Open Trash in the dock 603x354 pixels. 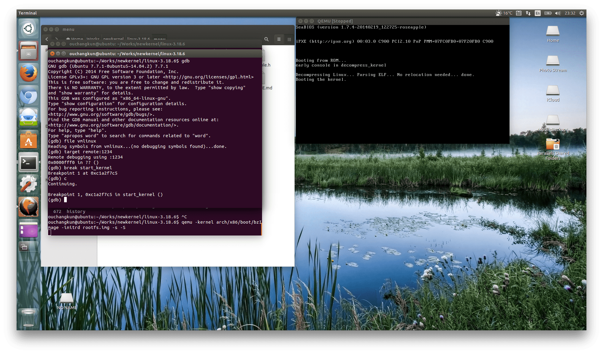28,318
